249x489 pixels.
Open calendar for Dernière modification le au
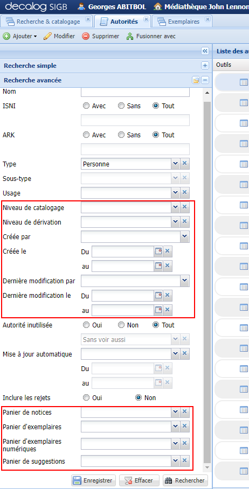[x=158, y=310]
